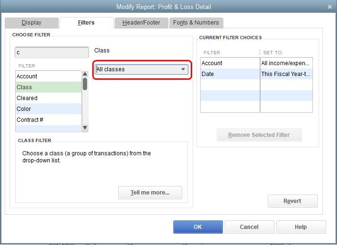337x245 pixels.
Task: Confirm with the OK button
Action: pyautogui.click(x=198, y=227)
